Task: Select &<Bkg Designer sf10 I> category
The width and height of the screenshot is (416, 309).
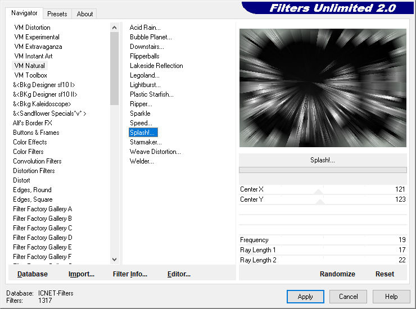Action: click(44, 85)
